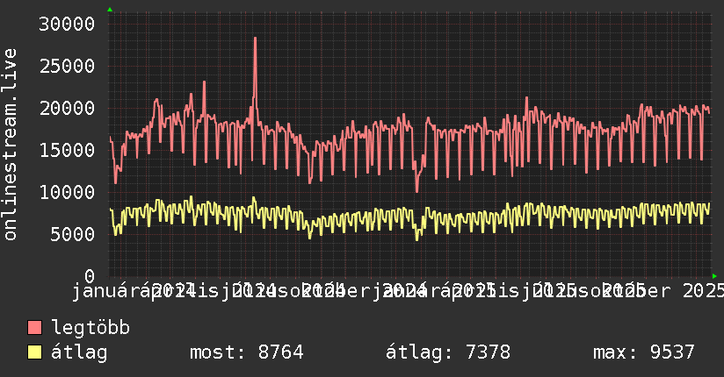The height and width of the screenshot is (377, 724).
Task: Click the 0 y-axis label
Action: tap(90, 276)
